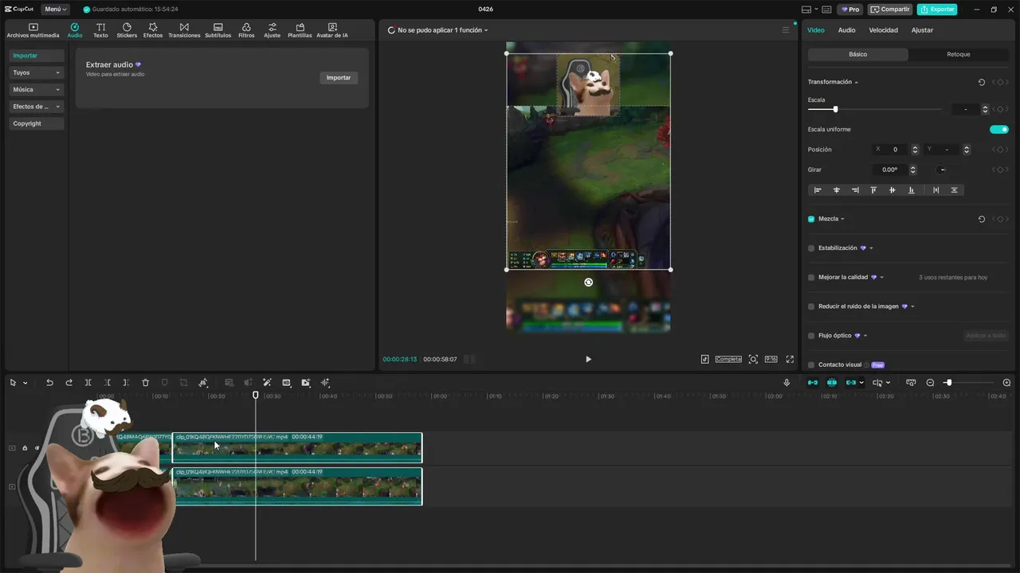Click the preview snapshot focus icon

753,359
